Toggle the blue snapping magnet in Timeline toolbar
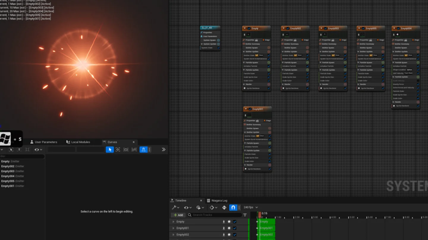Screen dimensions: 428x240 pos(233,207)
